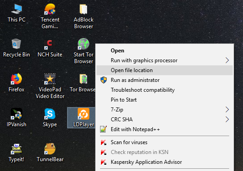Choose Edit with Notepad++
This screenshot has width=243, height=171.
click(164, 129)
